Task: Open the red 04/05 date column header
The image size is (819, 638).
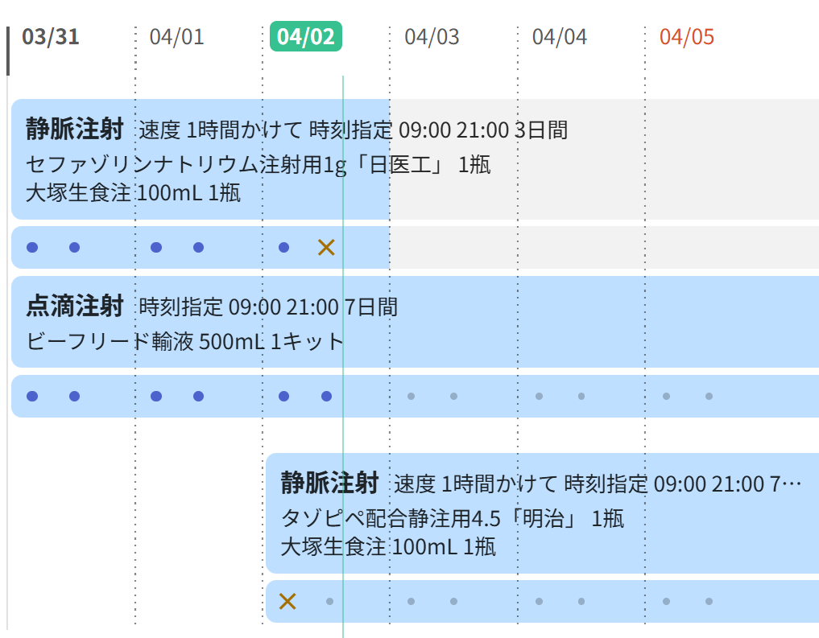Action: 686,36
